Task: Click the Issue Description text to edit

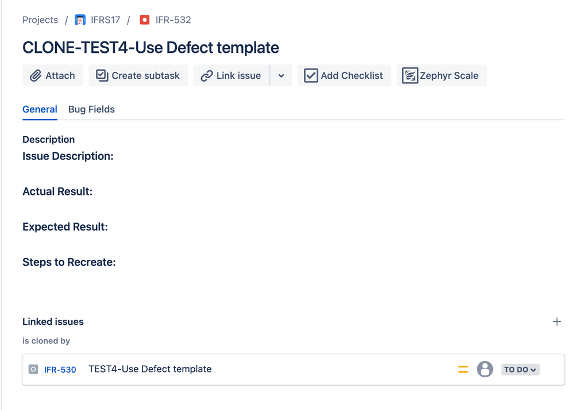Action: point(68,156)
